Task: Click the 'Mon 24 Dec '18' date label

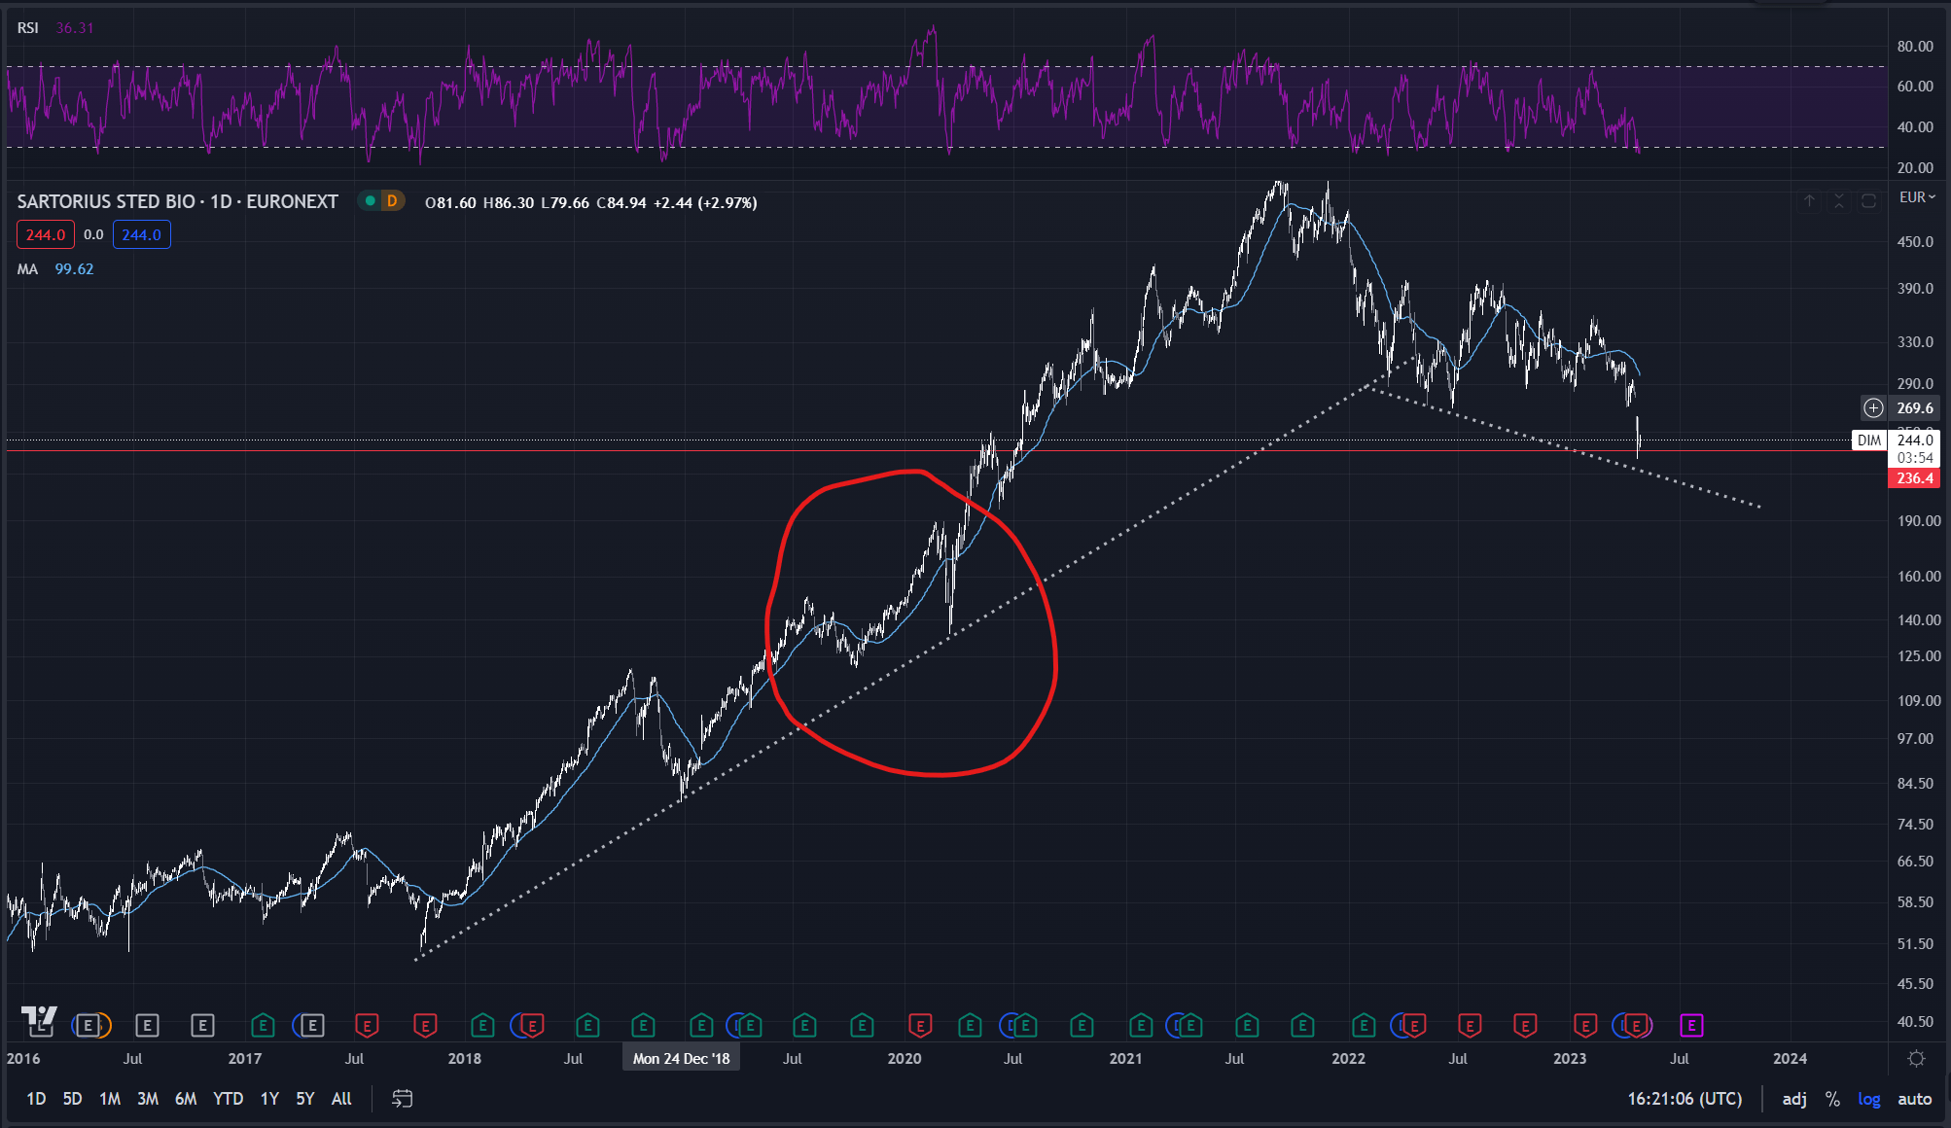Action: [x=681, y=1058]
